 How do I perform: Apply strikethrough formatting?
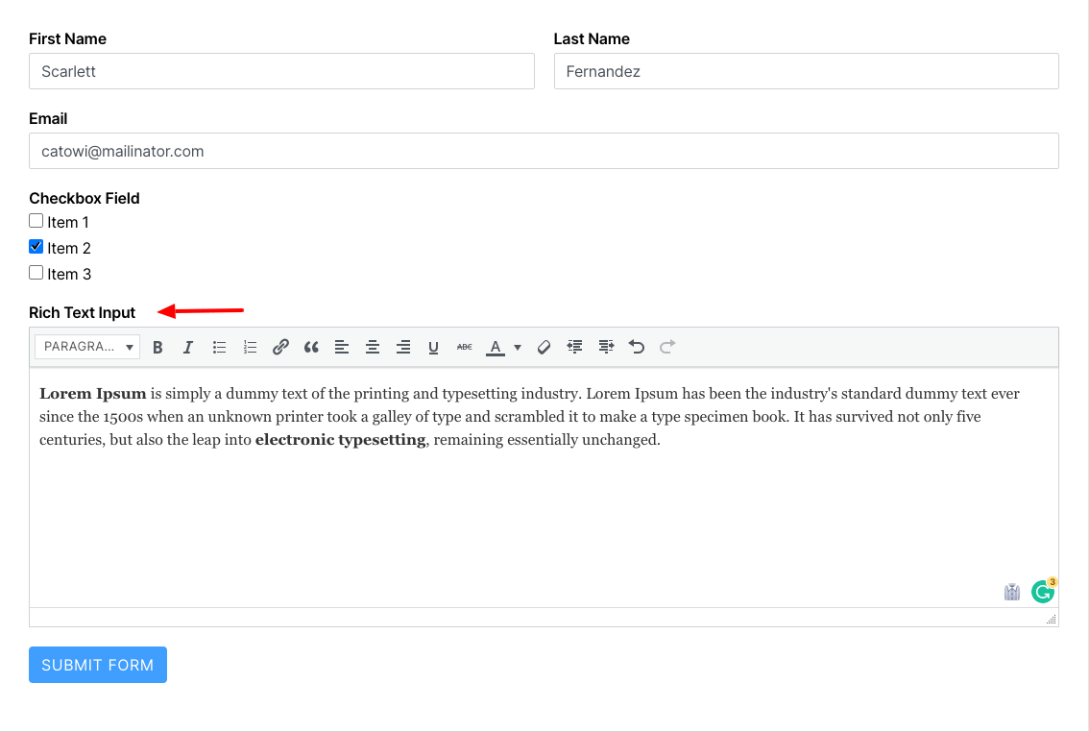tap(464, 347)
